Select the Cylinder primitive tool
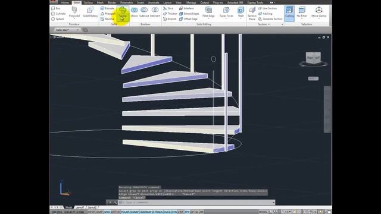 [58, 14]
